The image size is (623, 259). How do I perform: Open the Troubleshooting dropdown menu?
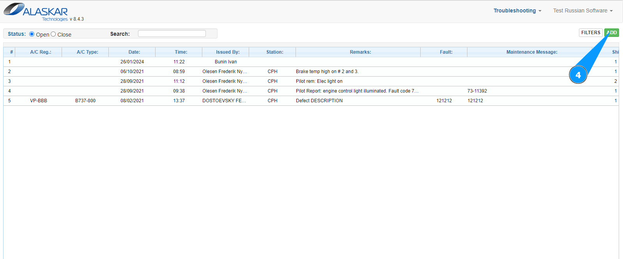point(517,10)
